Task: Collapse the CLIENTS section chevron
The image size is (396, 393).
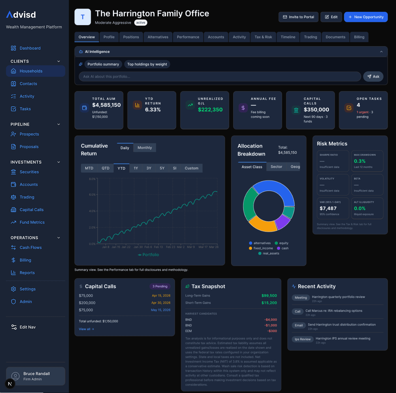Action: [x=59, y=61]
